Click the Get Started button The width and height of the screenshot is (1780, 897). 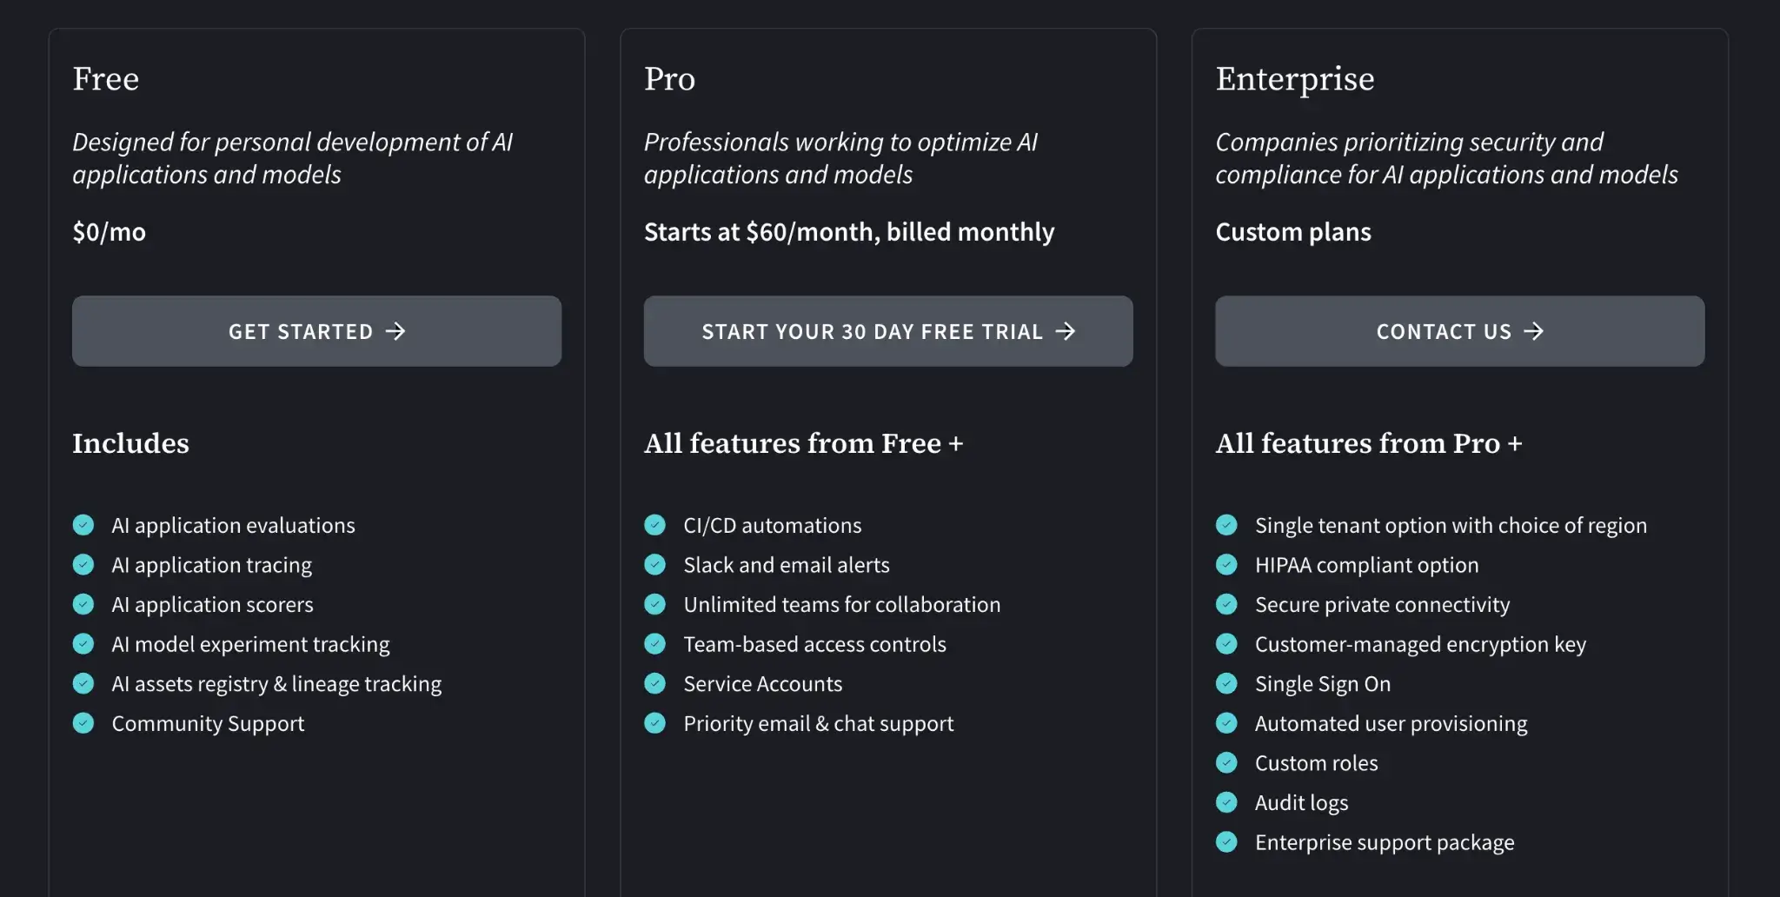(316, 331)
